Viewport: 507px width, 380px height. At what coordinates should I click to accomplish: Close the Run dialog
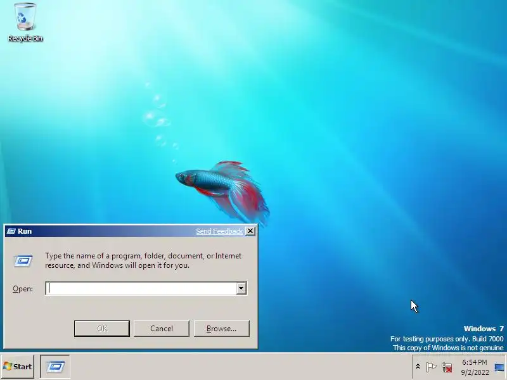[250, 231]
